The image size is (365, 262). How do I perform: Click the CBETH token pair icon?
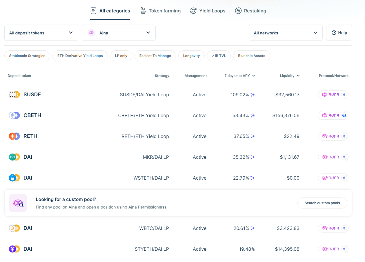[x=14, y=115]
